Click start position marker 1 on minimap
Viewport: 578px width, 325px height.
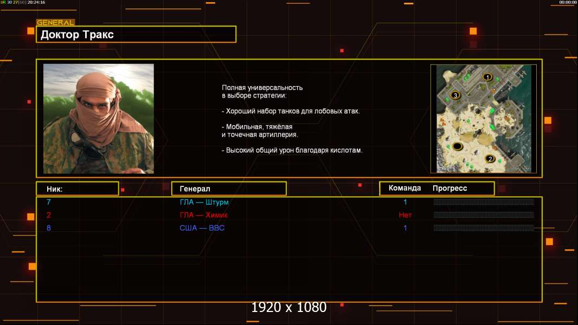tap(487, 77)
